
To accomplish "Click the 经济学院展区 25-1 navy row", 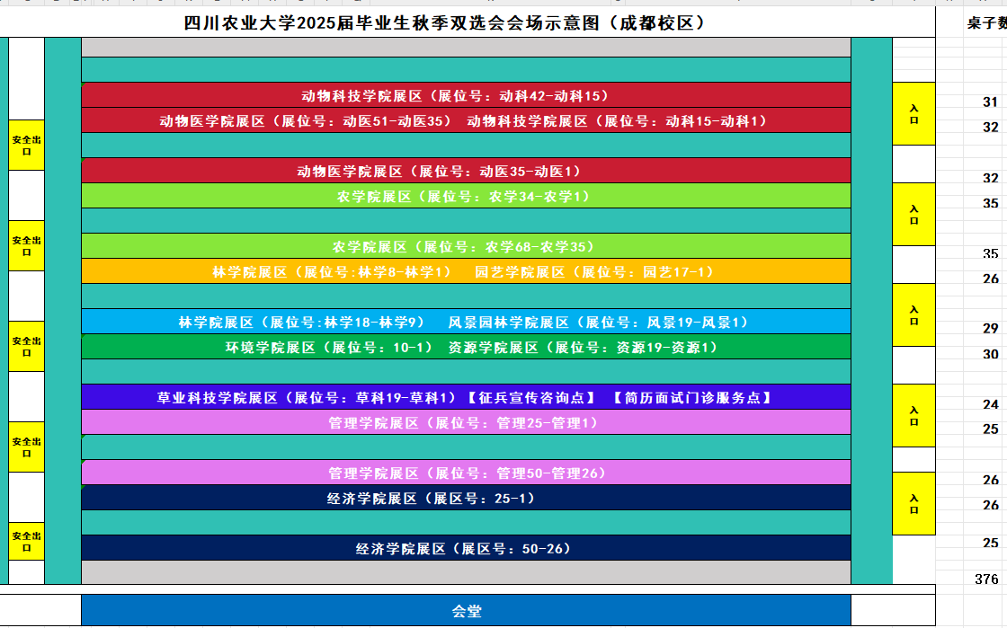I will click(x=466, y=498).
